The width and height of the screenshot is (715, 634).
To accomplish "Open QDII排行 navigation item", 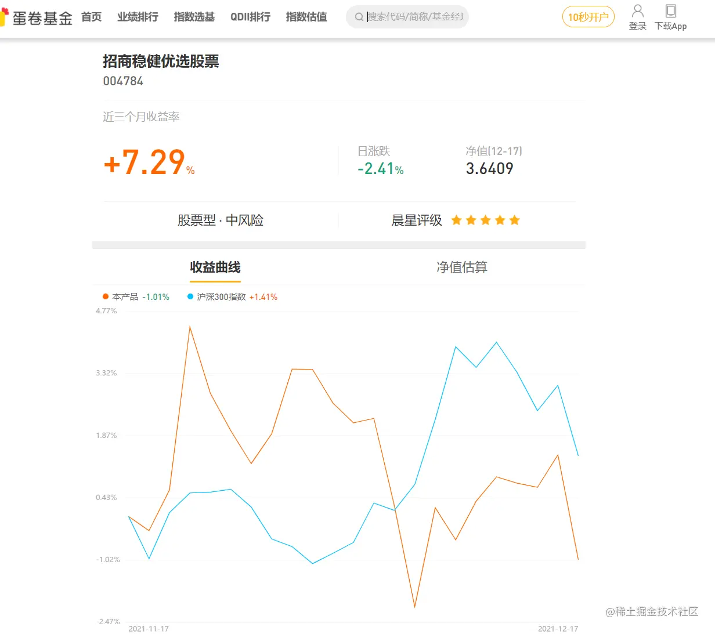I will (x=251, y=17).
